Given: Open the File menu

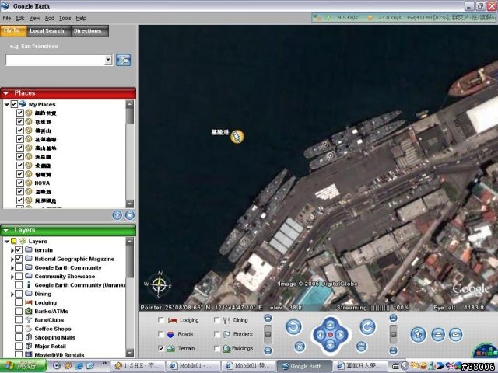Looking at the screenshot, I should 7,18.
